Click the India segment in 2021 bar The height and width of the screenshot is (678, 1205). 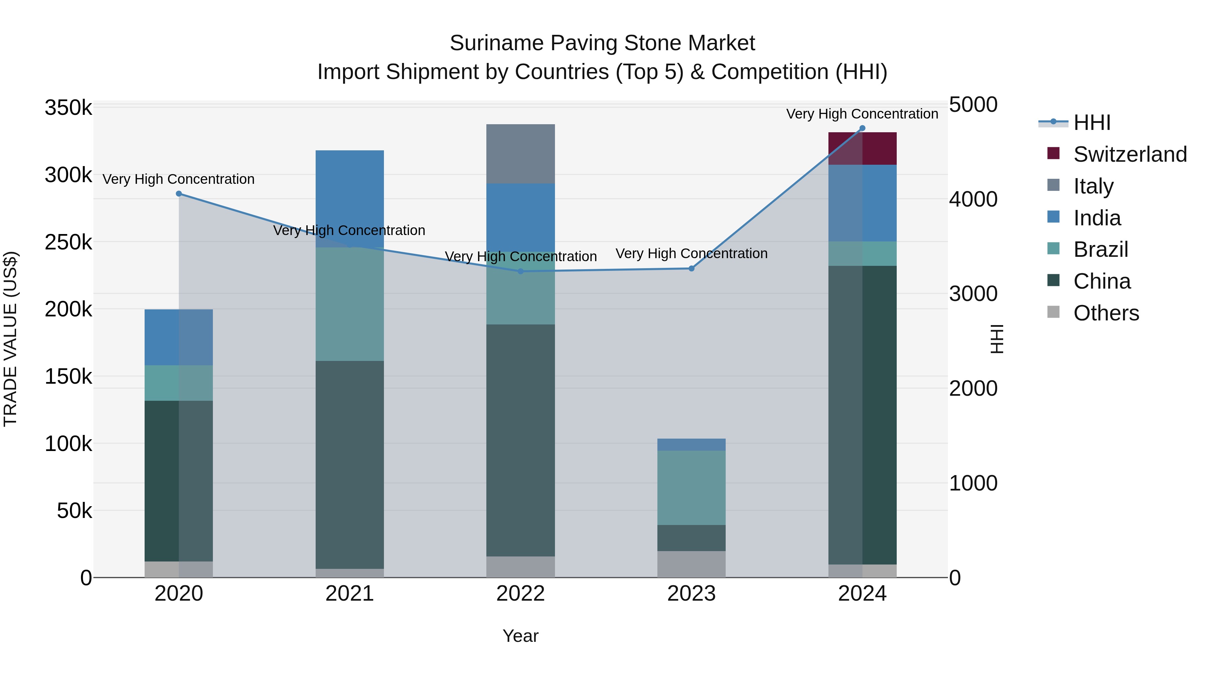pos(350,199)
